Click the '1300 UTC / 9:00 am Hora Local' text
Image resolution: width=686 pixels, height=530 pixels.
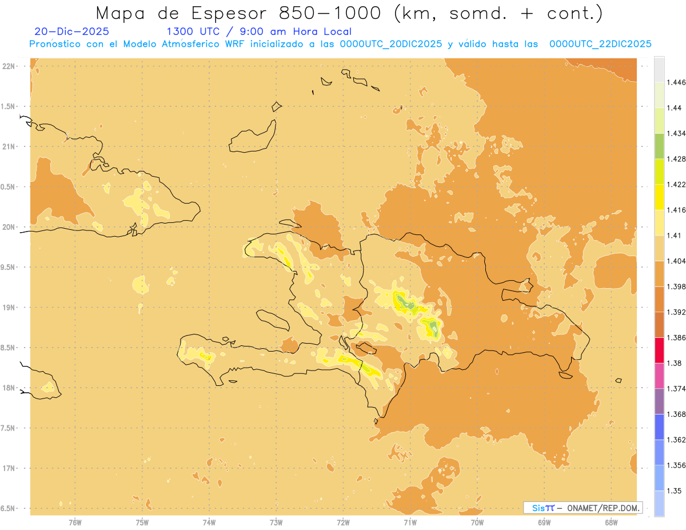click(259, 31)
